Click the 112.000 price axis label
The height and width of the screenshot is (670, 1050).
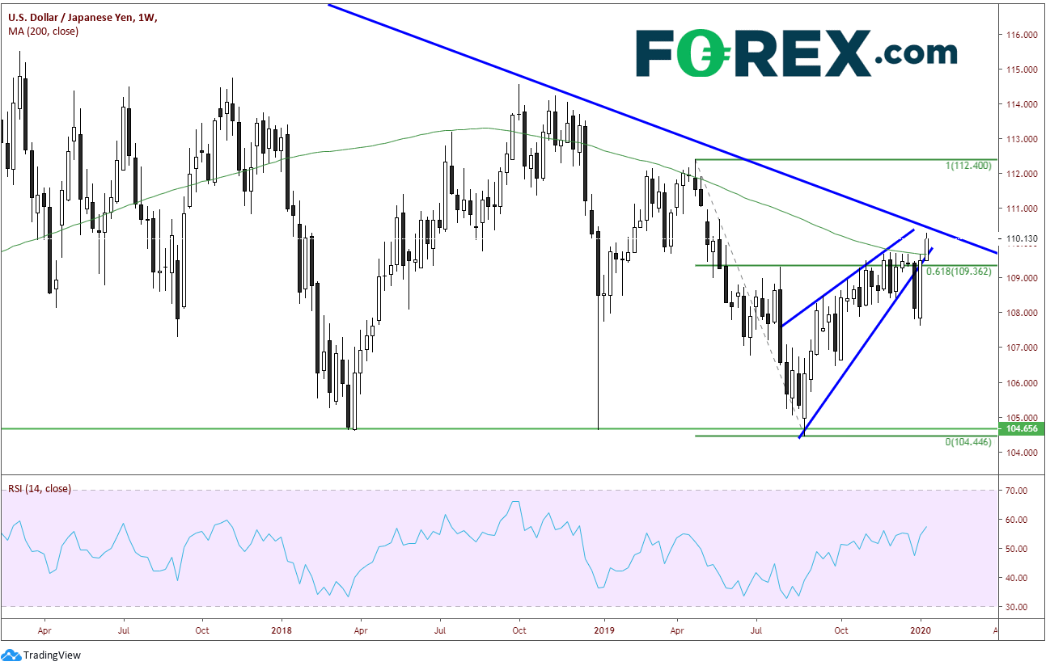coord(1022,174)
